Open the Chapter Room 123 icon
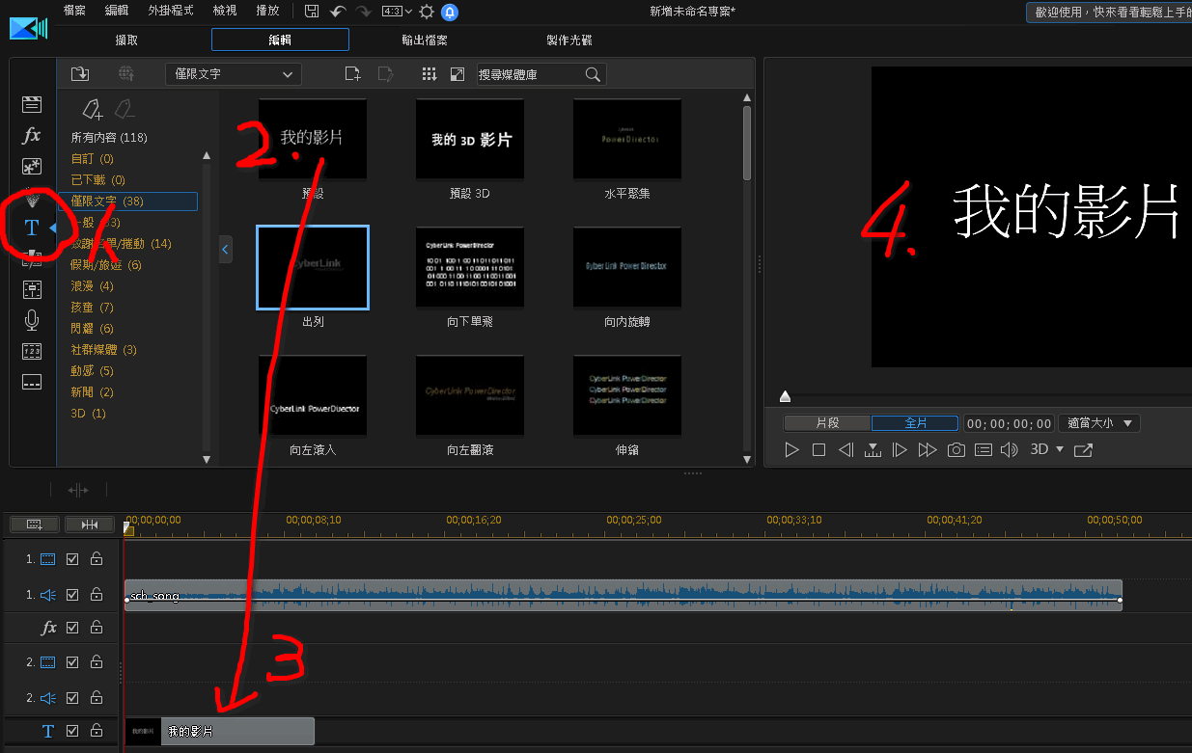The width and height of the screenshot is (1192, 753). click(x=32, y=351)
